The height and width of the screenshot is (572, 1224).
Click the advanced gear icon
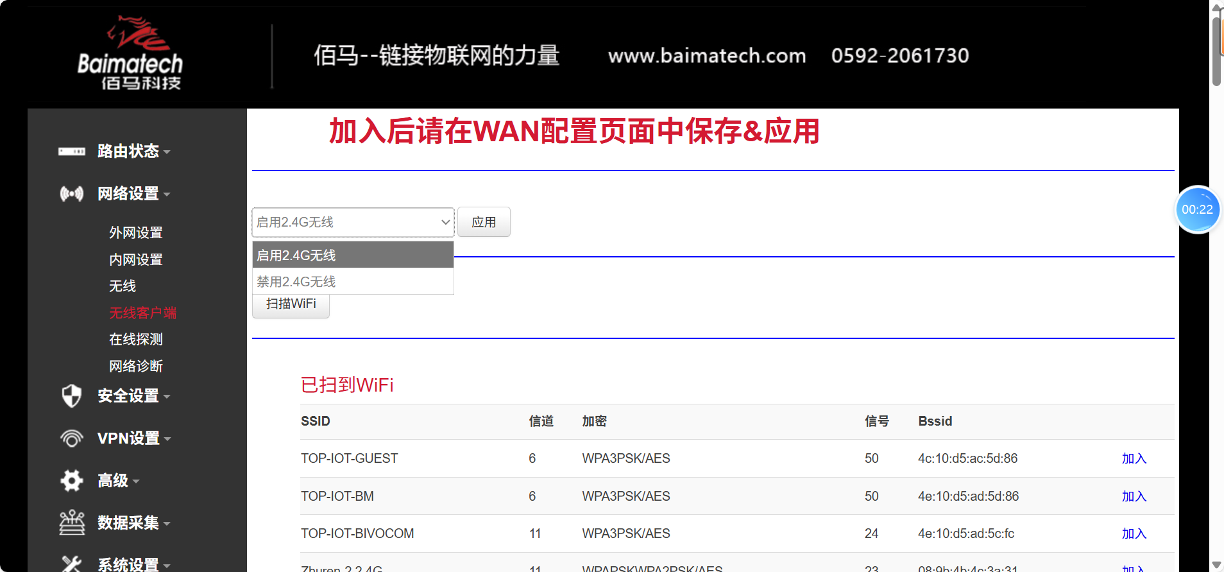pos(71,480)
